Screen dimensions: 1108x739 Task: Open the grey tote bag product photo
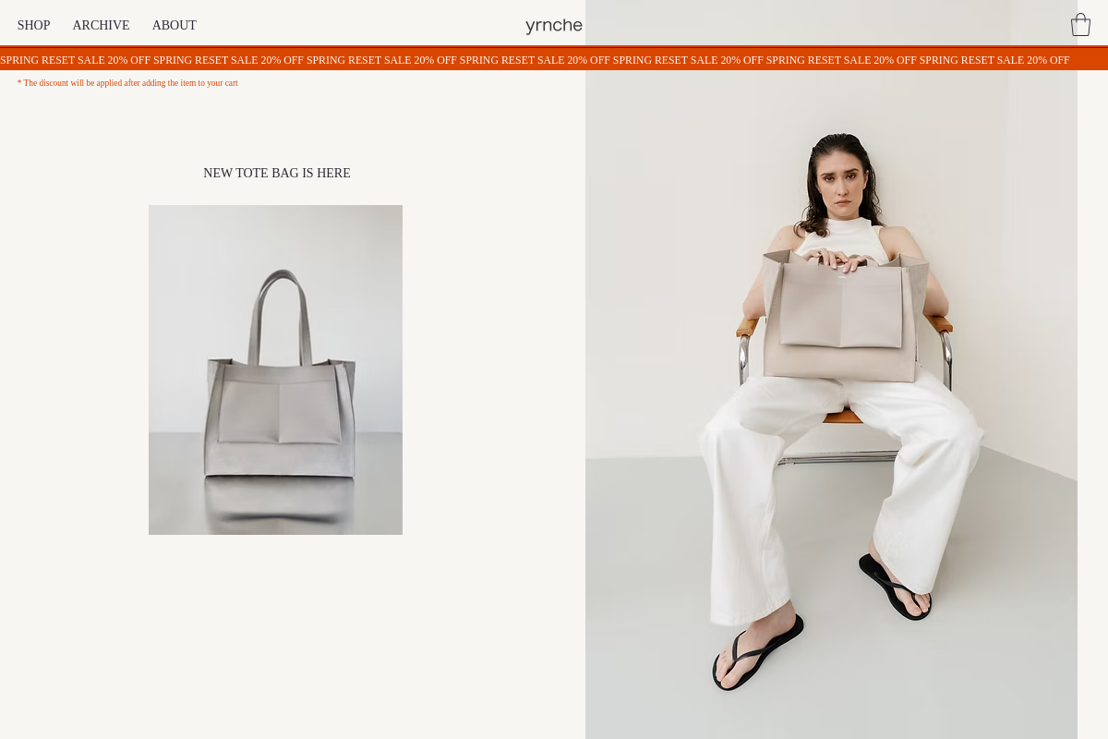point(275,369)
